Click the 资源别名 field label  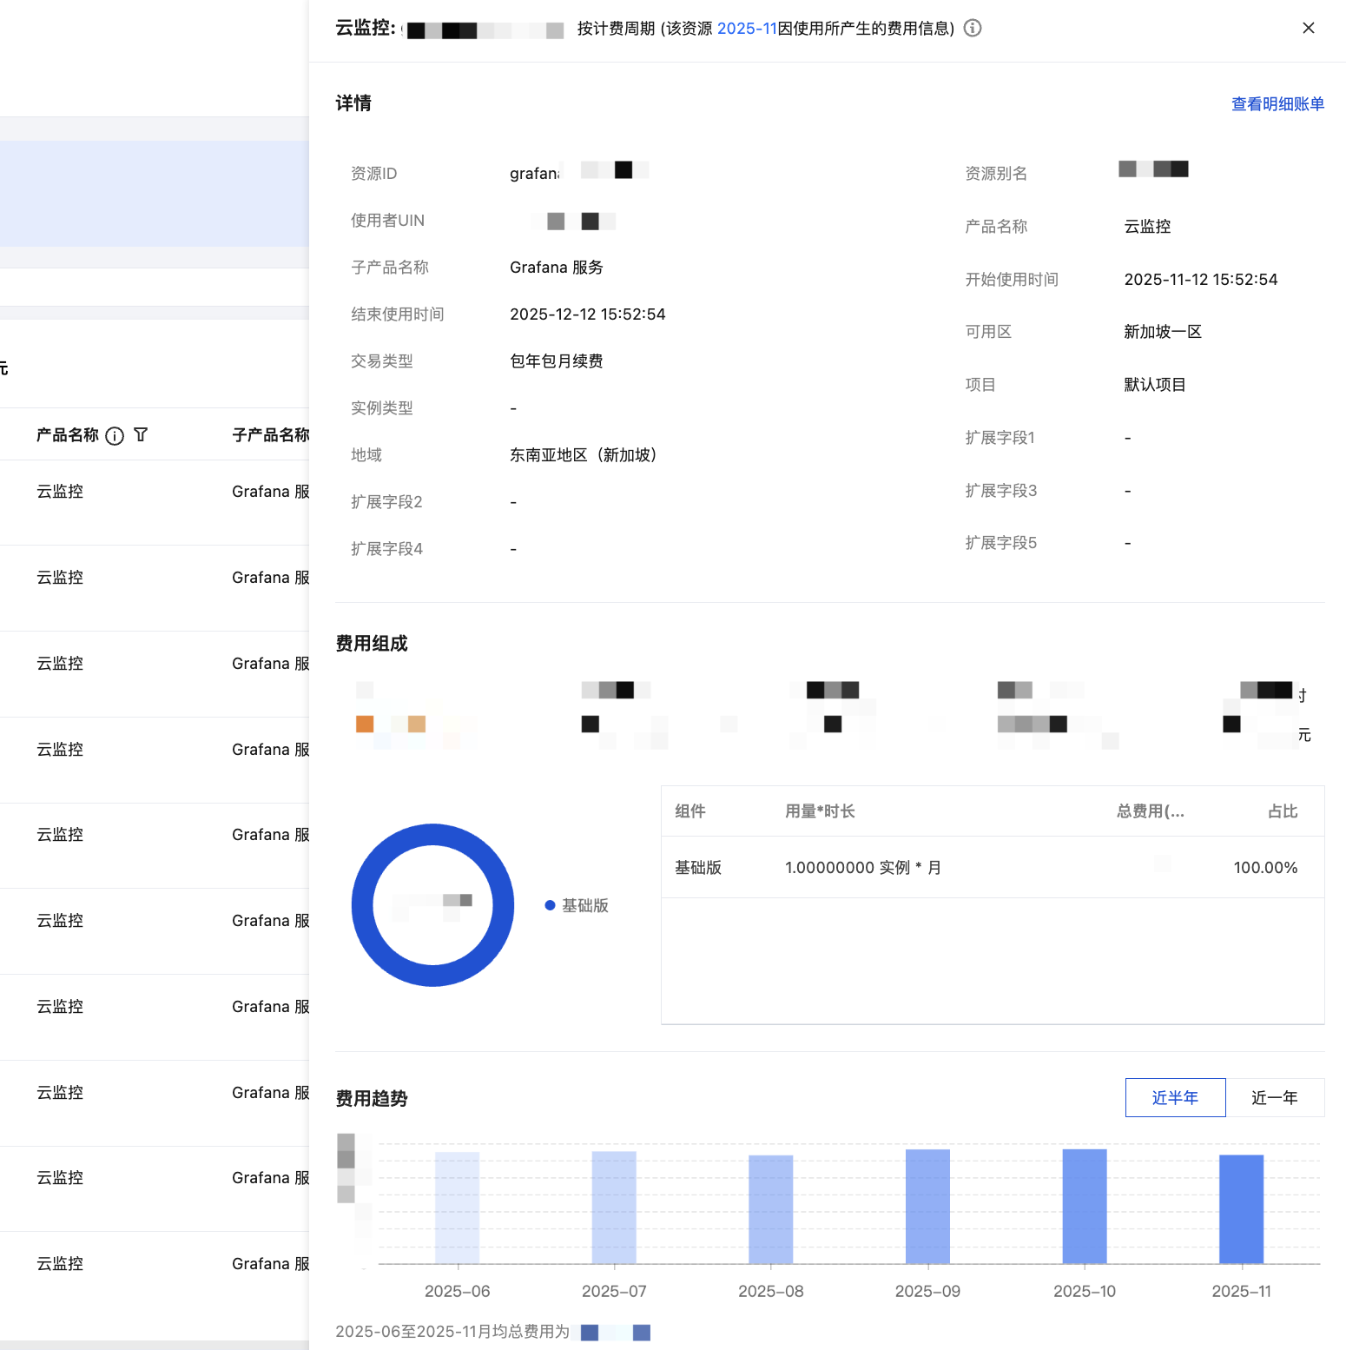(996, 174)
